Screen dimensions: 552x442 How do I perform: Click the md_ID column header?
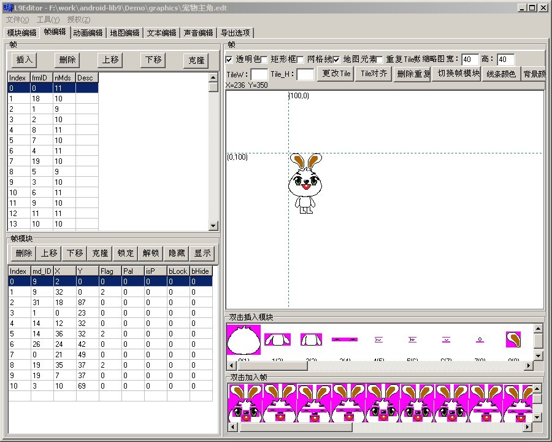42,271
